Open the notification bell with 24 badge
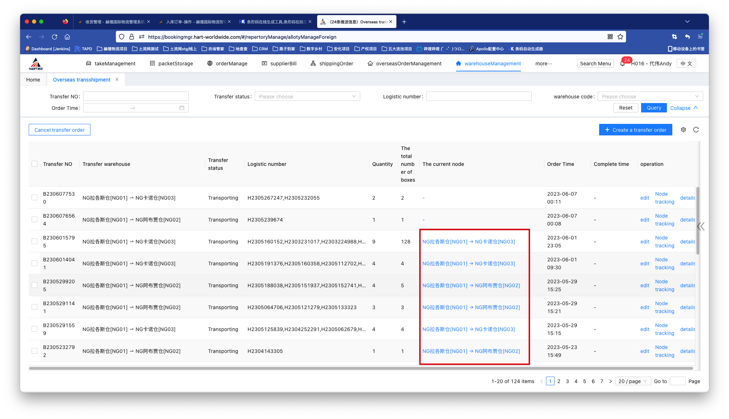 (x=622, y=64)
